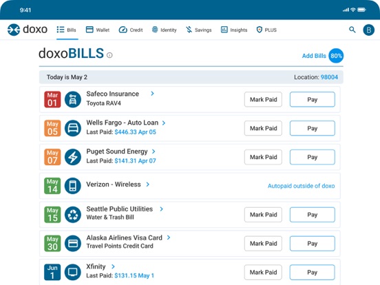The image size is (380, 285).
Task: Expand Verizon - Wireless chevron
Action: click(x=147, y=184)
